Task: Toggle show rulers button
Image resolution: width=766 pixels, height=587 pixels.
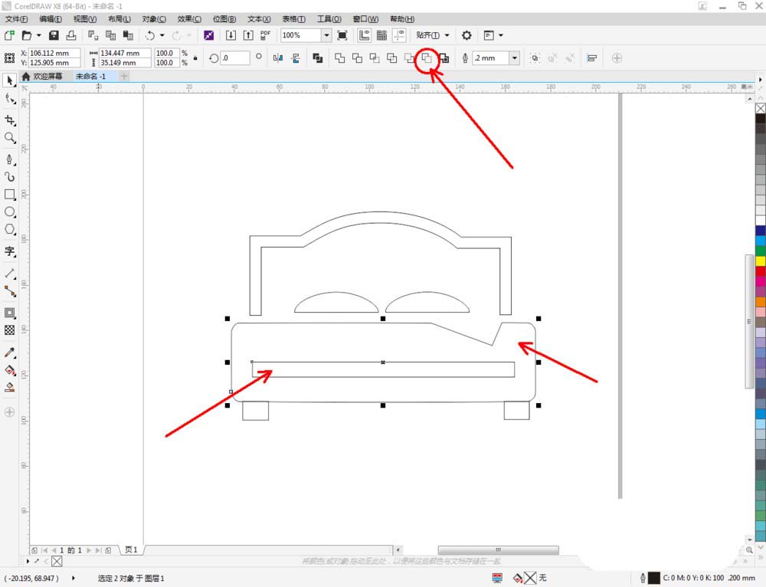Action: 364,35
